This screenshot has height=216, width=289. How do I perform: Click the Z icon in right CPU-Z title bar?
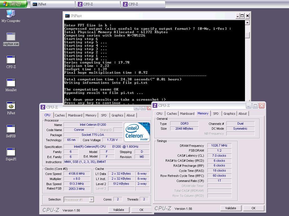(155, 105)
